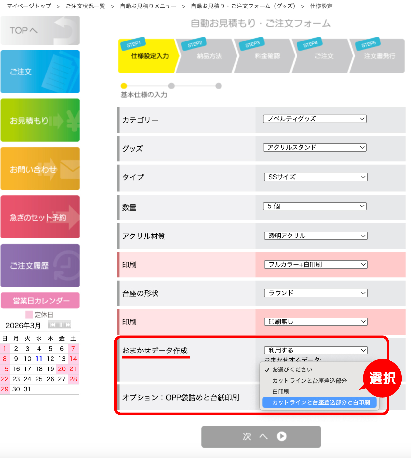Click the ご注文状況一覧 breadcrumb link

pos(85,6)
